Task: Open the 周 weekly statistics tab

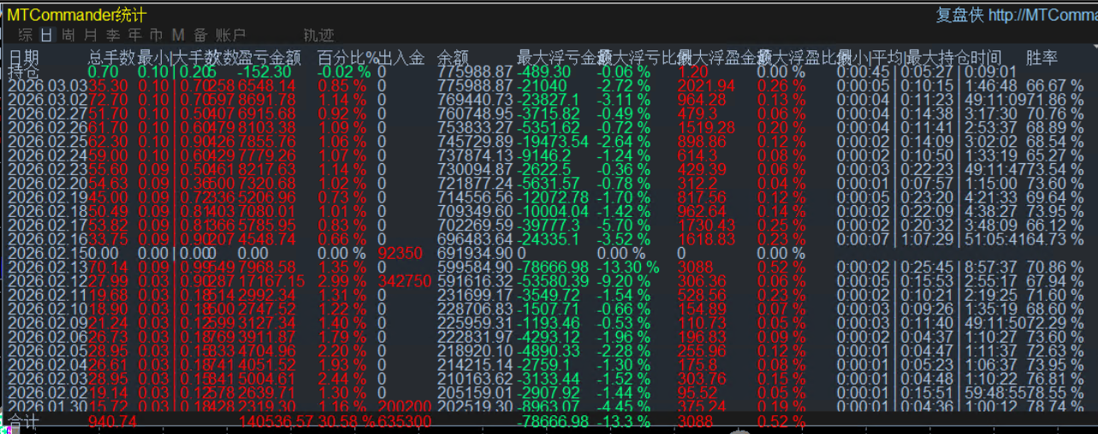Action: pyautogui.click(x=68, y=35)
